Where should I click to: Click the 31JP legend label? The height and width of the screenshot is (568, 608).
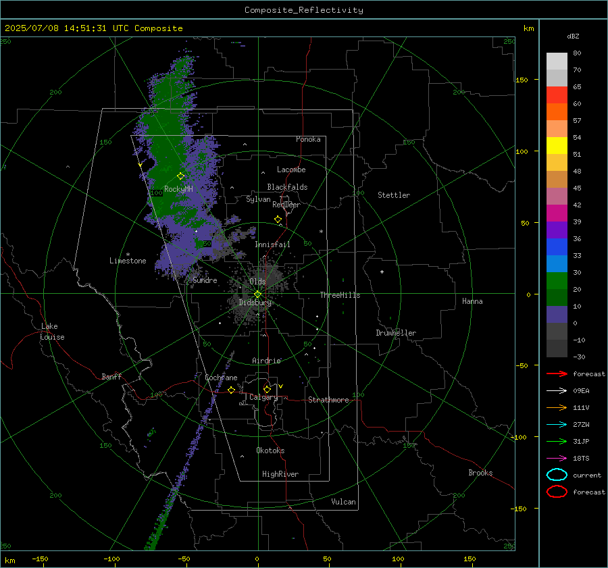[581, 441]
